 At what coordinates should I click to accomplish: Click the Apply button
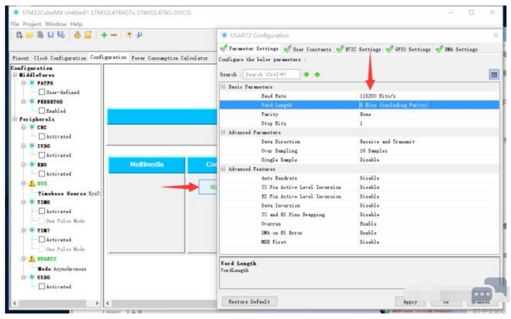click(410, 301)
